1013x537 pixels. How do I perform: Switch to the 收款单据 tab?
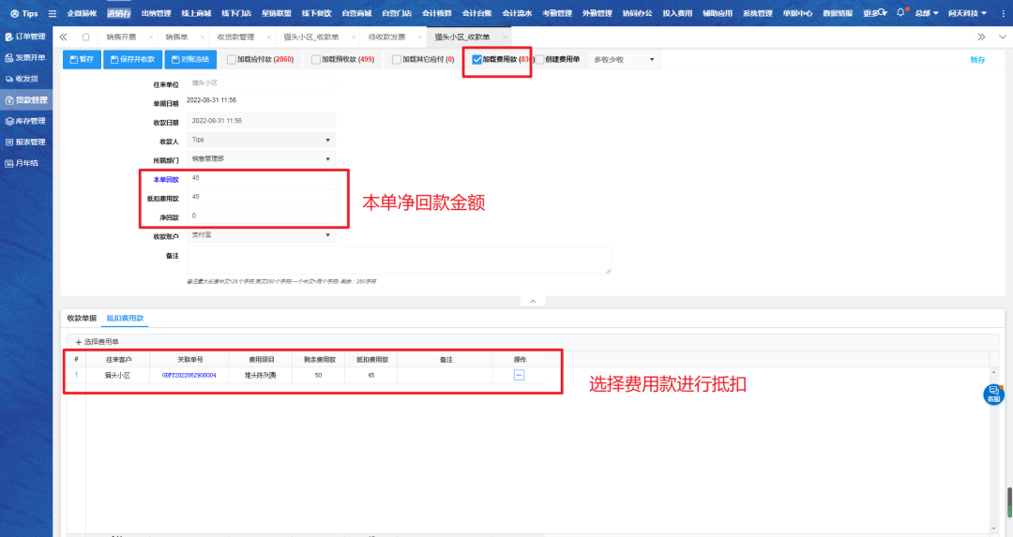(x=82, y=319)
